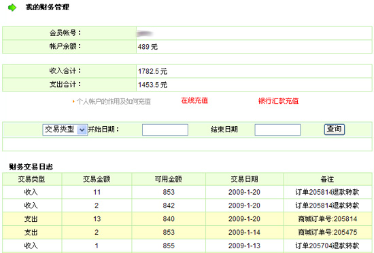374x253 pixels.
Task: Click the 财务交易日志 section title
Action: tap(31, 167)
